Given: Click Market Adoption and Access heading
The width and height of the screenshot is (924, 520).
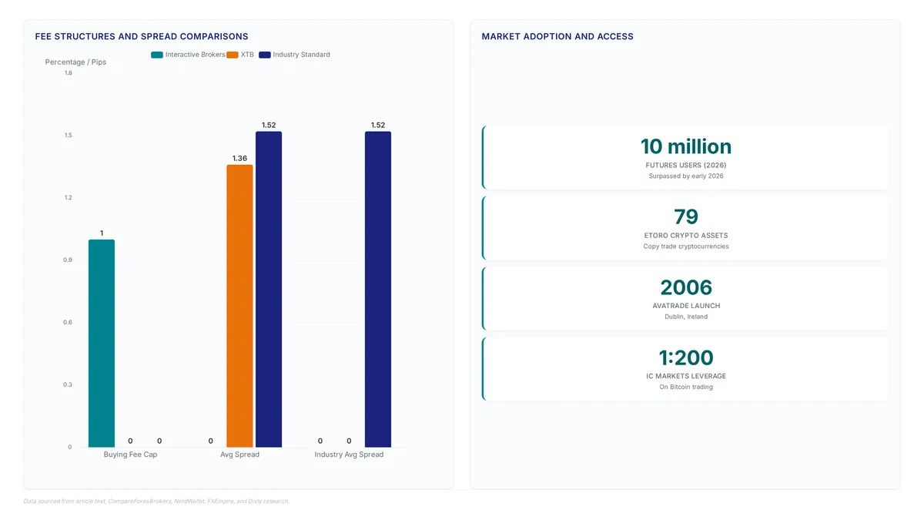Looking at the screenshot, I should 557,36.
